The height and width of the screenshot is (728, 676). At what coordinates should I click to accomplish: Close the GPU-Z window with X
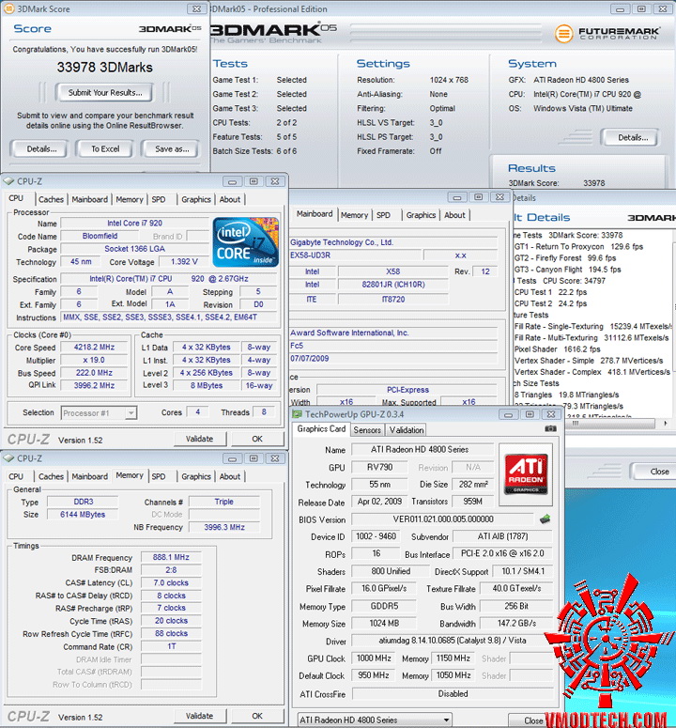(x=551, y=414)
